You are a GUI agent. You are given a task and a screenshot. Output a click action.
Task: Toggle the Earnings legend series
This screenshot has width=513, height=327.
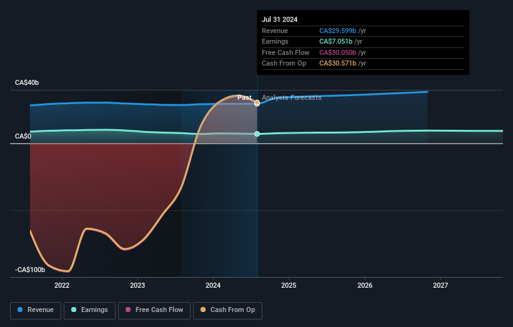(89, 310)
